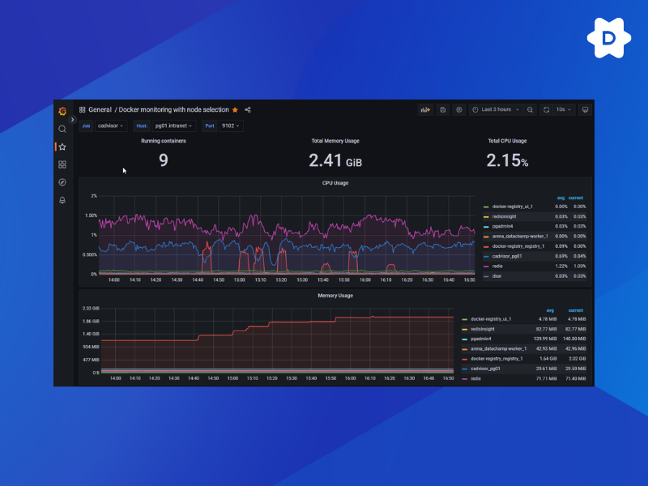The image size is (648, 486).
Task: Sort Memory legend by current column
Action: coord(576,310)
